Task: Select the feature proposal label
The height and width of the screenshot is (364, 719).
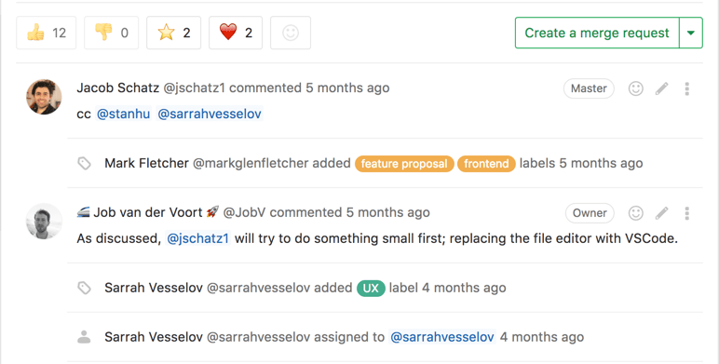Action: pos(404,164)
